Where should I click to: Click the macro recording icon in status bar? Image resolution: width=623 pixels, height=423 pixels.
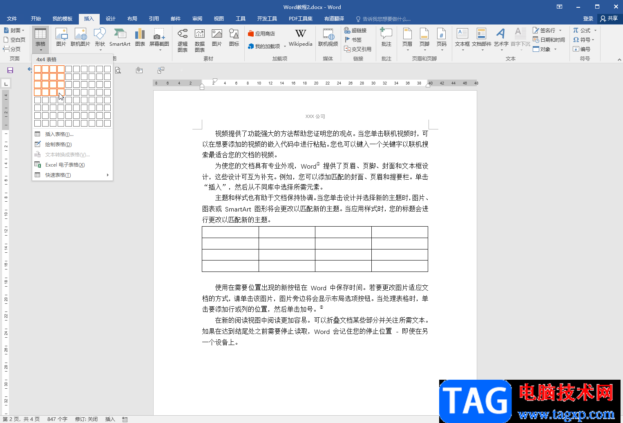(125, 419)
